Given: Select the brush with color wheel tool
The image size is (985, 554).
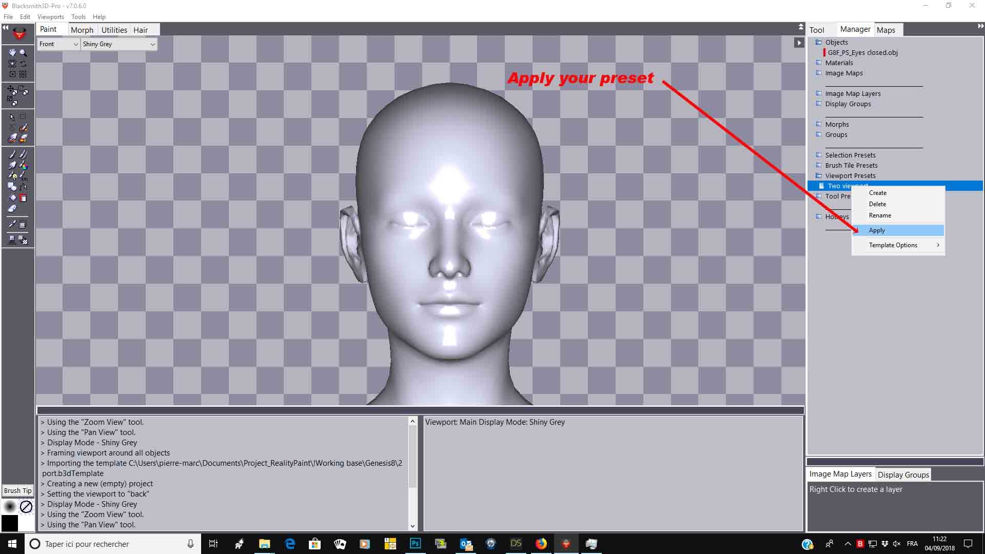Looking at the screenshot, I should [23, 165].
